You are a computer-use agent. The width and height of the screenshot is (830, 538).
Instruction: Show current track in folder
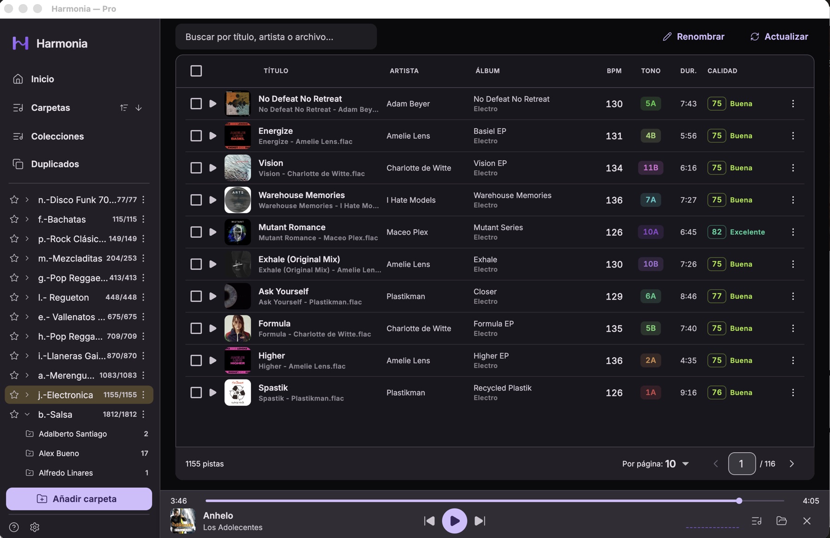tap(782, 521)
